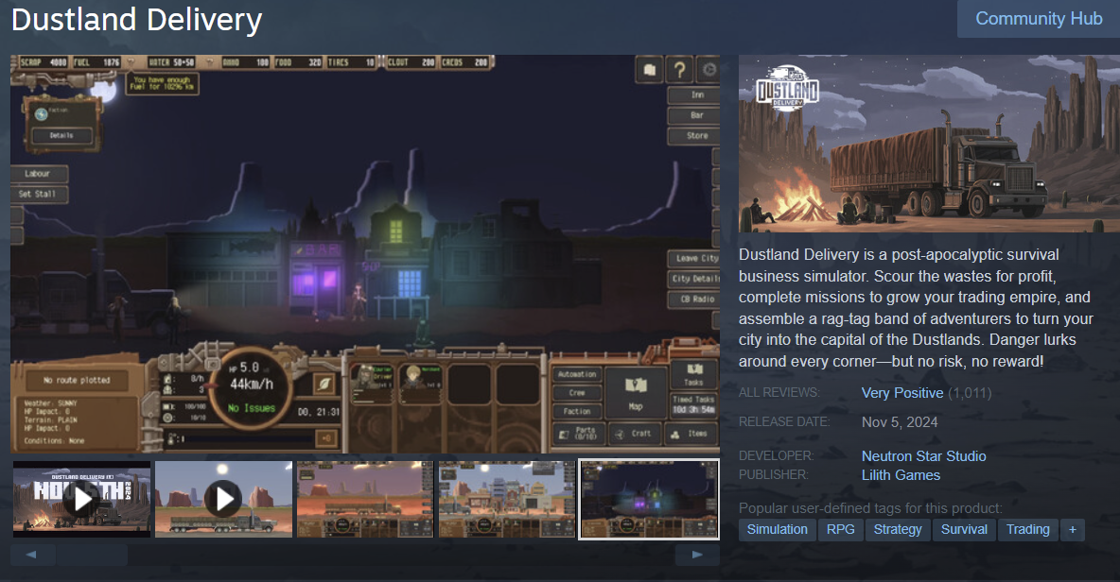The image size is (1120, 582).
Task: Click the water help question mark icon in resource bar
Action: click(x=210, y=62)
